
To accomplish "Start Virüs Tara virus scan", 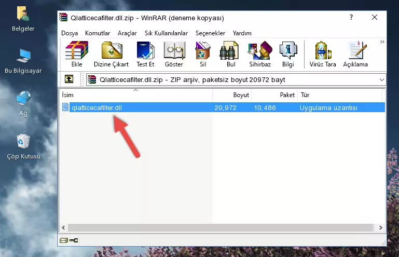I will [x=323, y=54].
